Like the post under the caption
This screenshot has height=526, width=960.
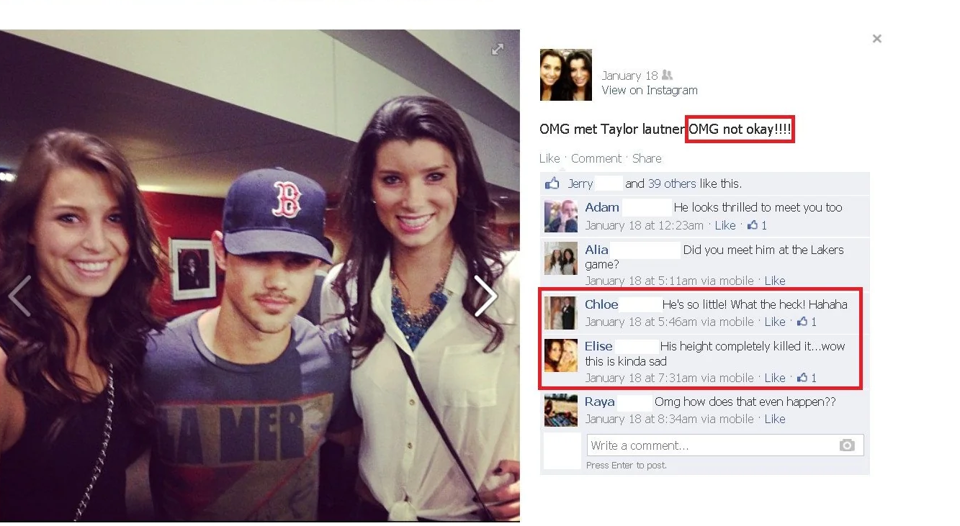[x=549, y=158]
